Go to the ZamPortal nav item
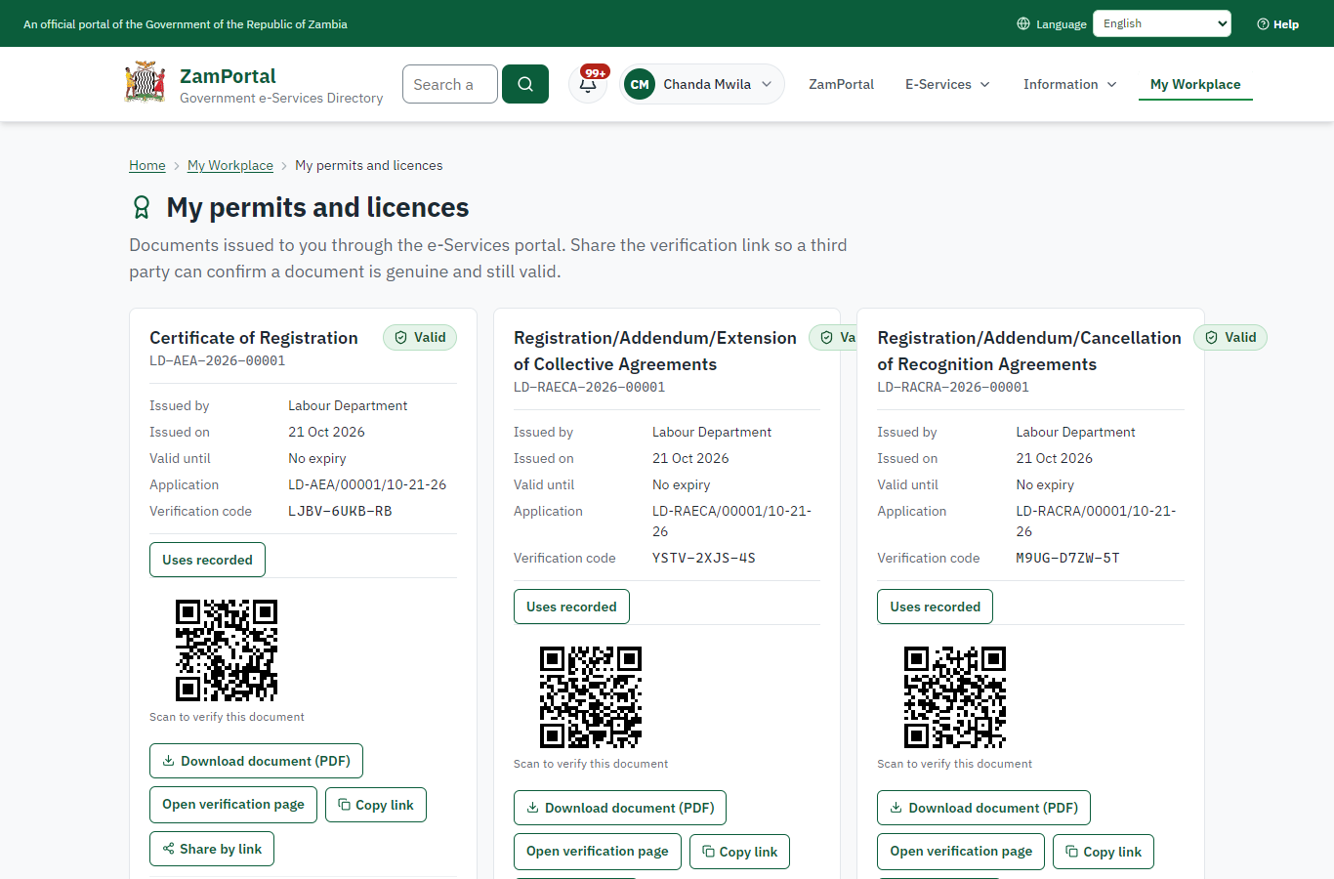This screenshot has width=1334, height=879. click(x=841, y=84)
